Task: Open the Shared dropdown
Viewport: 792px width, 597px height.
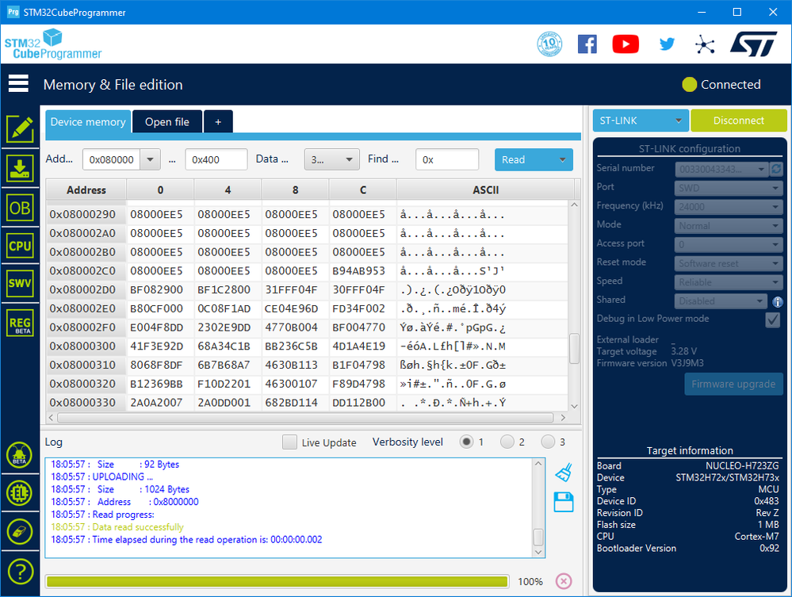Action: coord(721,301)
